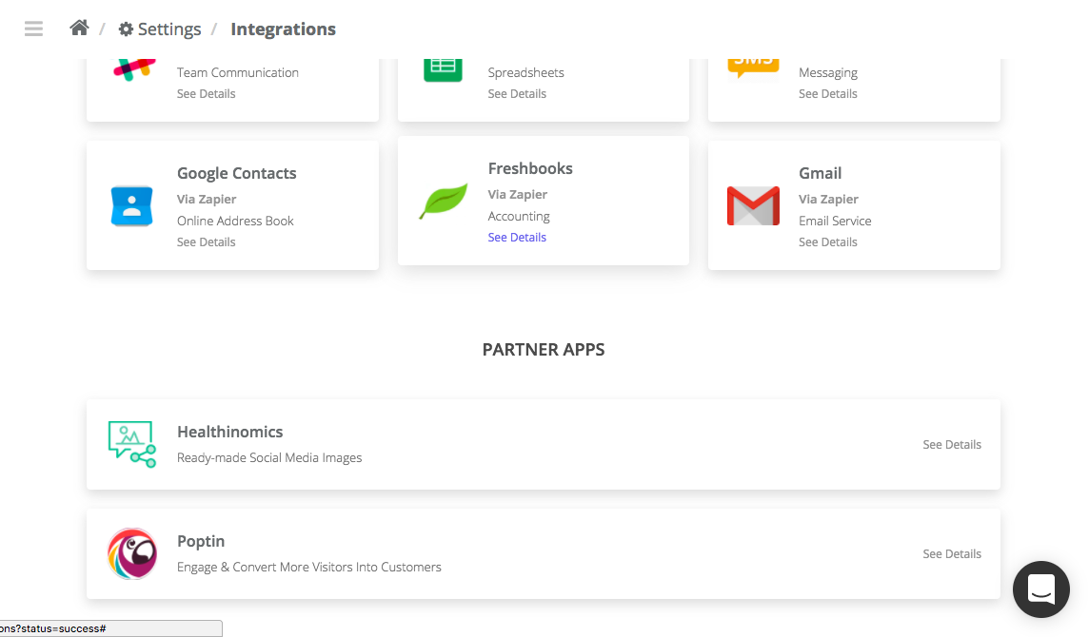Go to the home page icon

point(79,29)
